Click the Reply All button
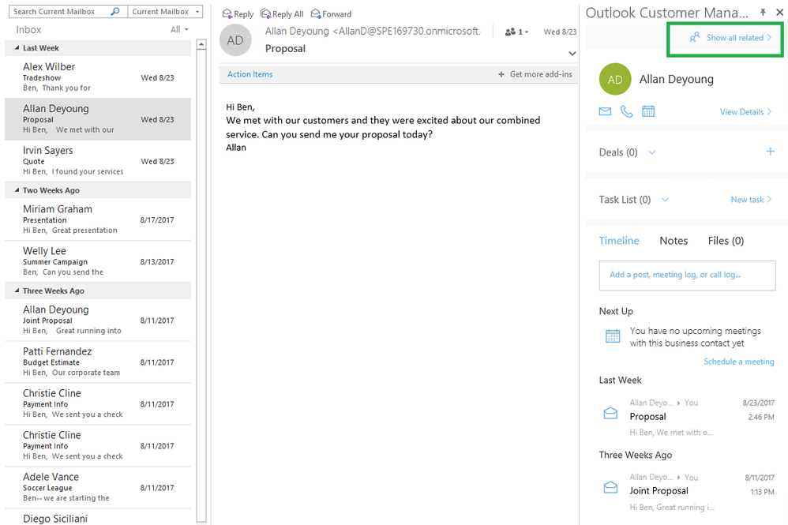This screenshot has height=525, width=788. click(282, 14)
